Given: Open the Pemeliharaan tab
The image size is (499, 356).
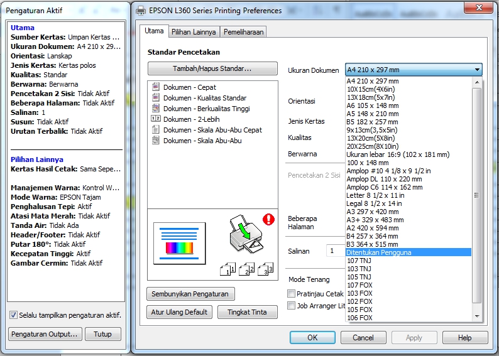Looking at the screenshot, I should (244, 32).
